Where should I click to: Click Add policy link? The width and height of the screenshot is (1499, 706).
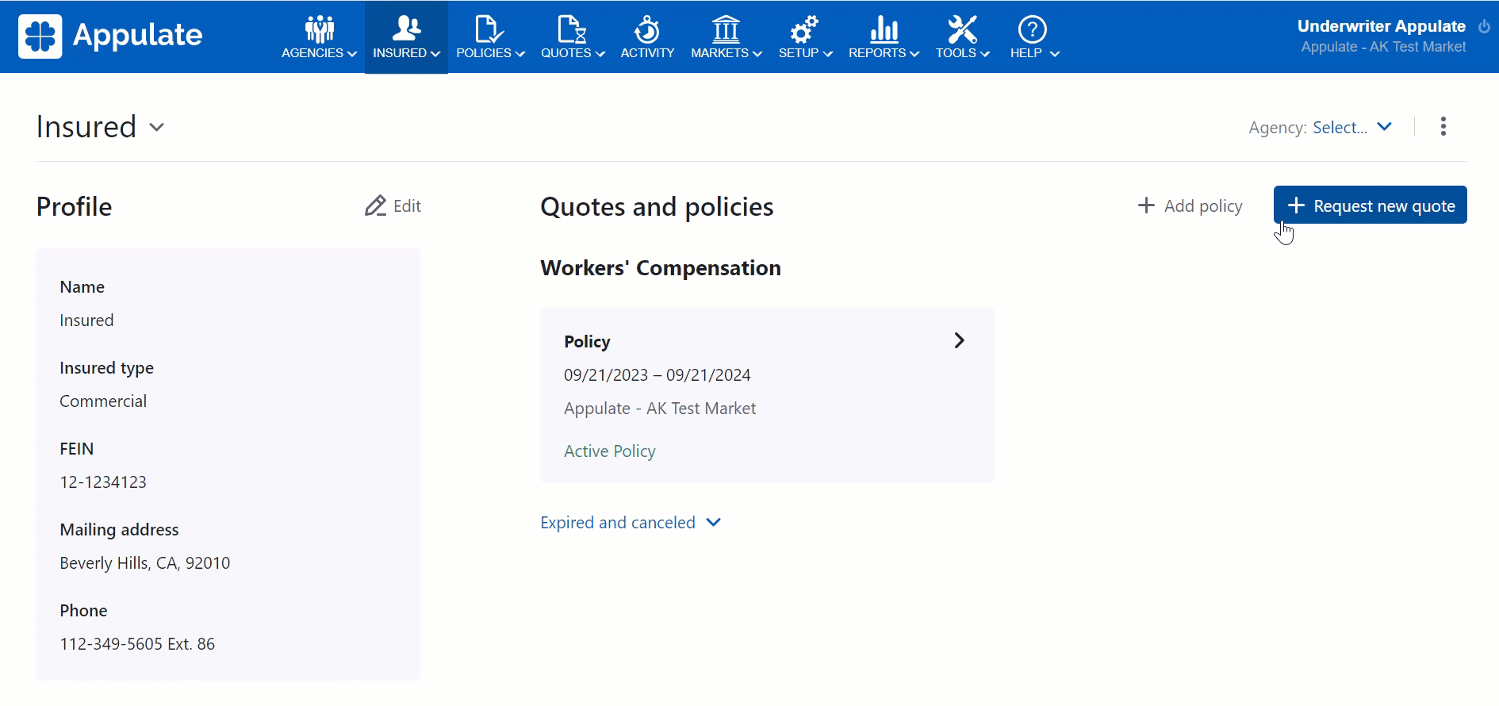point(1190,206)
